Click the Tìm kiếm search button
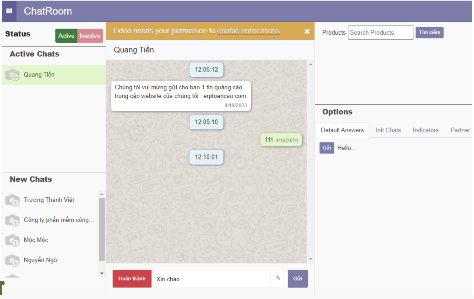This screenshot has height=299, width=474. click(x=430, y=33)
